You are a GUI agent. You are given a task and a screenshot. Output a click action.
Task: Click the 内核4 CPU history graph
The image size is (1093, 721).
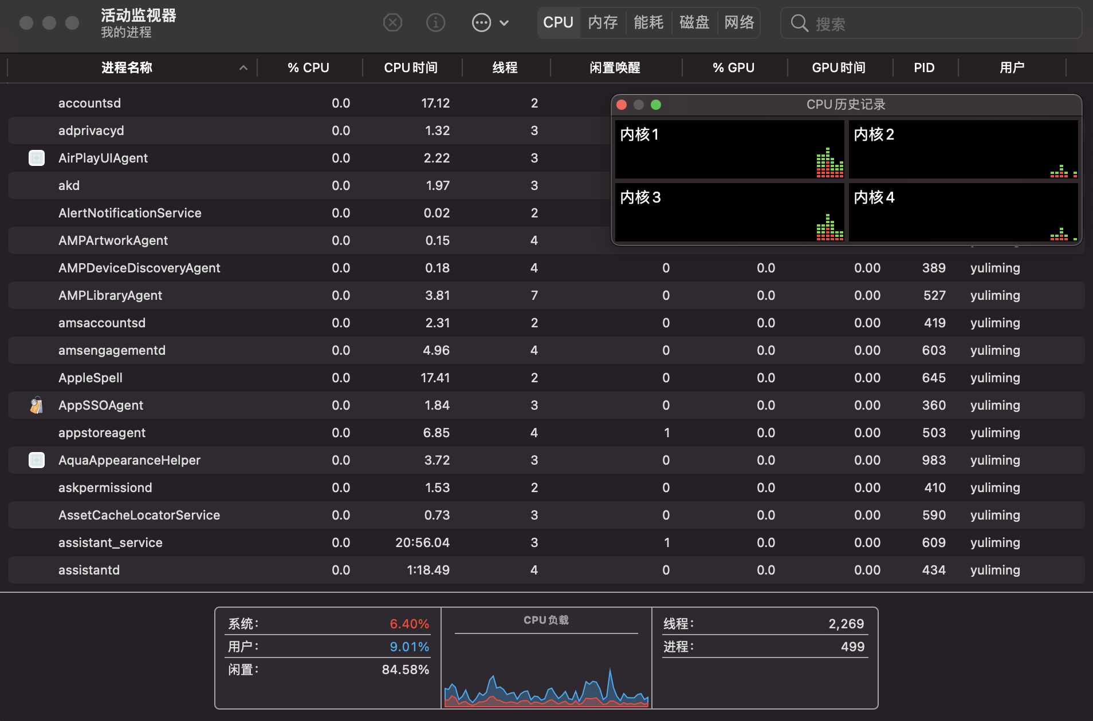tap(964, 212)
